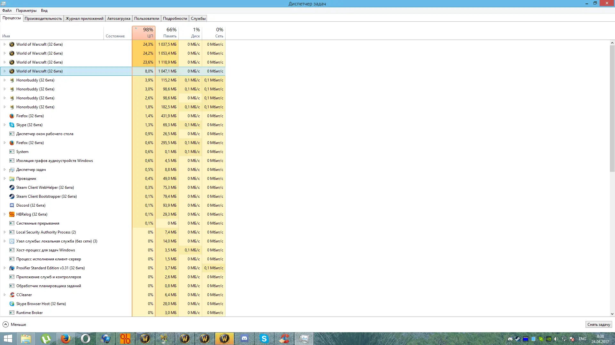This screenshot has width=615, height=345.
Task: Expand the Honorbuddy row using 115,2 МБ
Action: coord(4,80)
